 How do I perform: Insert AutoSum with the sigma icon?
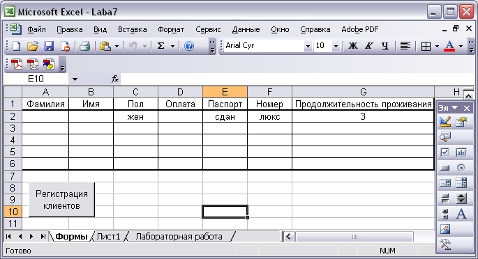pyautogui.click(x=160, y=46)
